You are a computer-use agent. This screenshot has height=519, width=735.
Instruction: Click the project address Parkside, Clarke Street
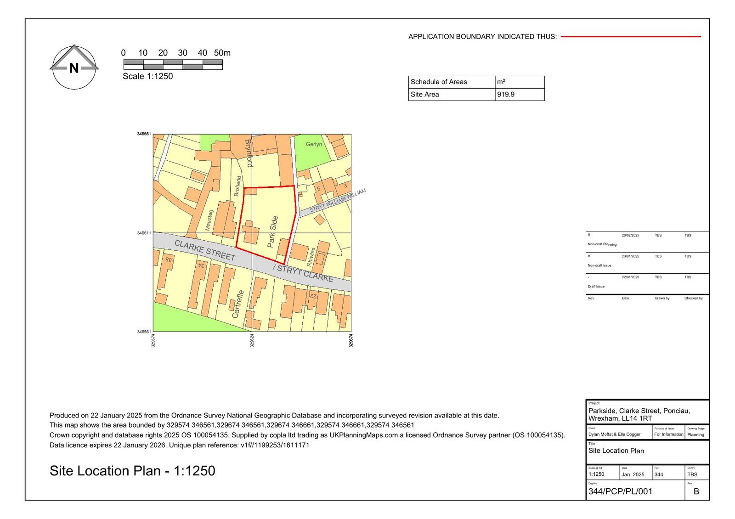[x=639, y=415]
